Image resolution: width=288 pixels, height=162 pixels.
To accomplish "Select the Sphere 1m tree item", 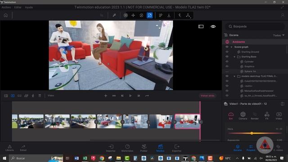I will click(250, 72).
